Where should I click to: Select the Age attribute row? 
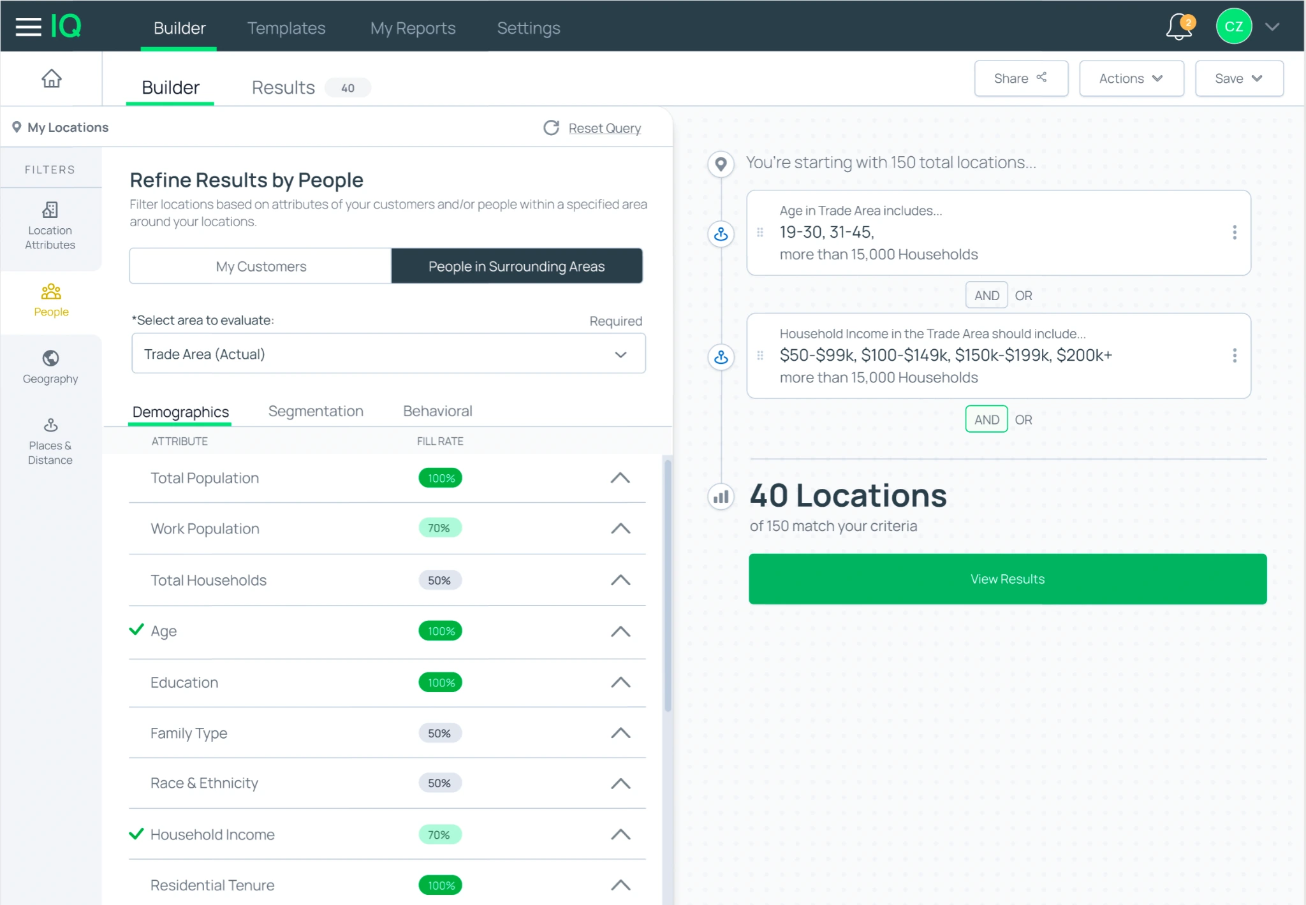coord(387,631)
